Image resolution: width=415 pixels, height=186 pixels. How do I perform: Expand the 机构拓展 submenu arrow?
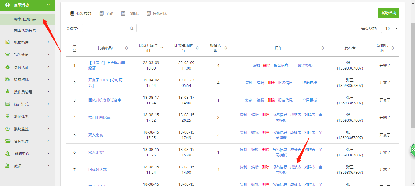[48, 42]
